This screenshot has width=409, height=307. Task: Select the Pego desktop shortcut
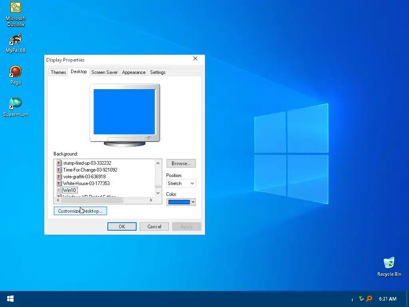[16, 75]
